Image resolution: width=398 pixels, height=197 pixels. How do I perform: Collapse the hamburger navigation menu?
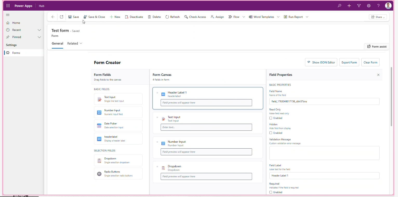pyautogui.click(x=8, y=15)
